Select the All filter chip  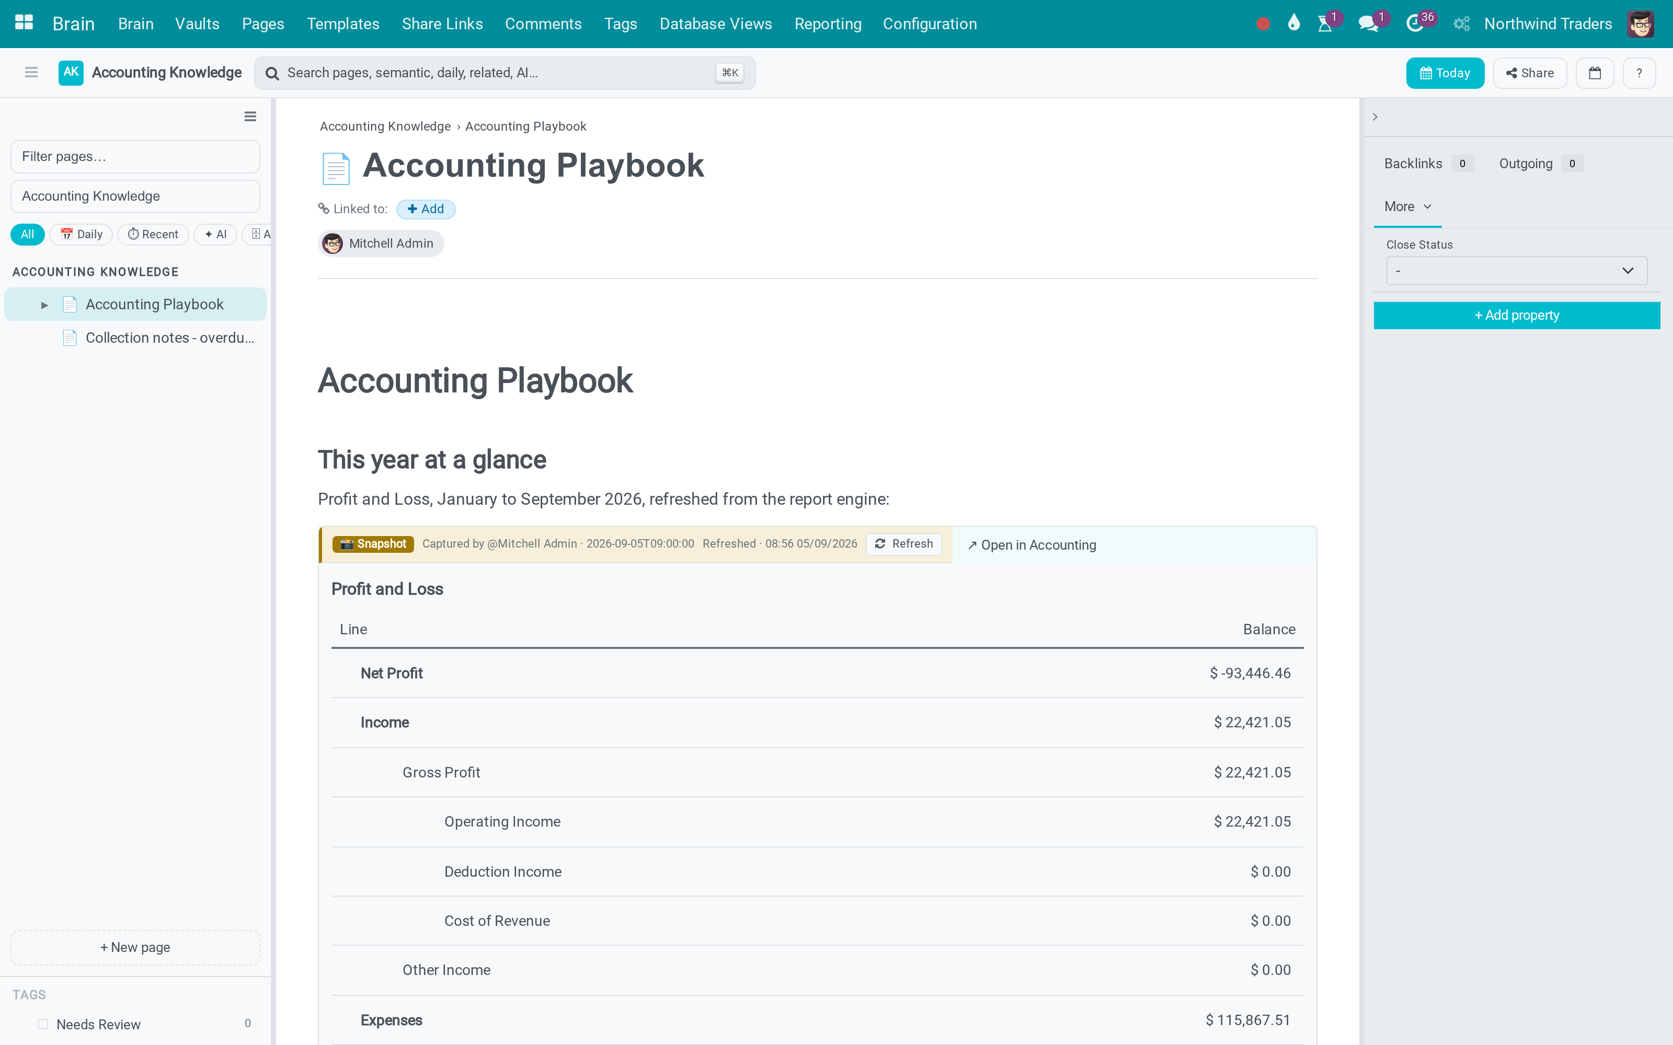coord(27,234)
